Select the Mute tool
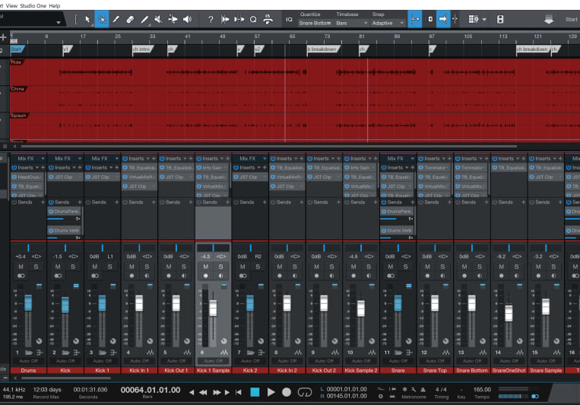Screen dimensions: 580x405 [x=158, y=19]
